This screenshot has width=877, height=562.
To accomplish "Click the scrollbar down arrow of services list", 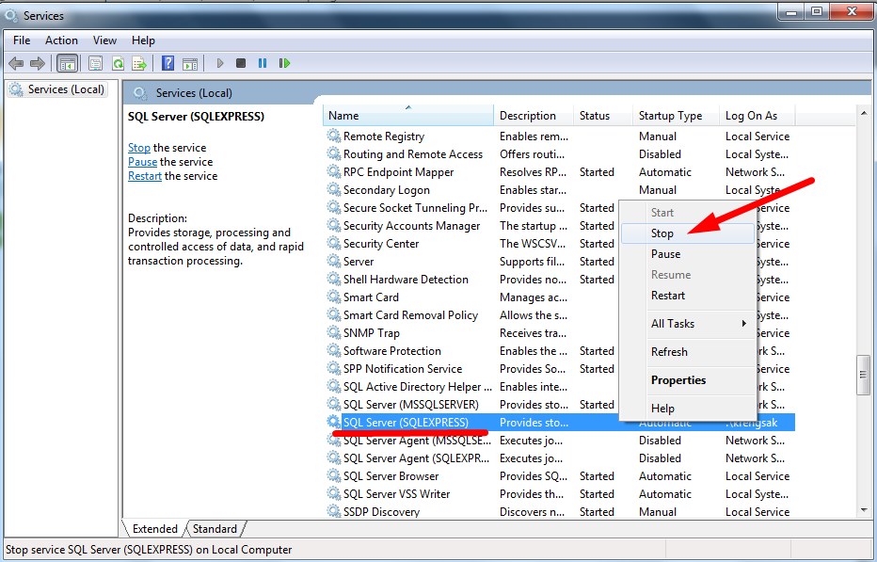I will [864, 510].
